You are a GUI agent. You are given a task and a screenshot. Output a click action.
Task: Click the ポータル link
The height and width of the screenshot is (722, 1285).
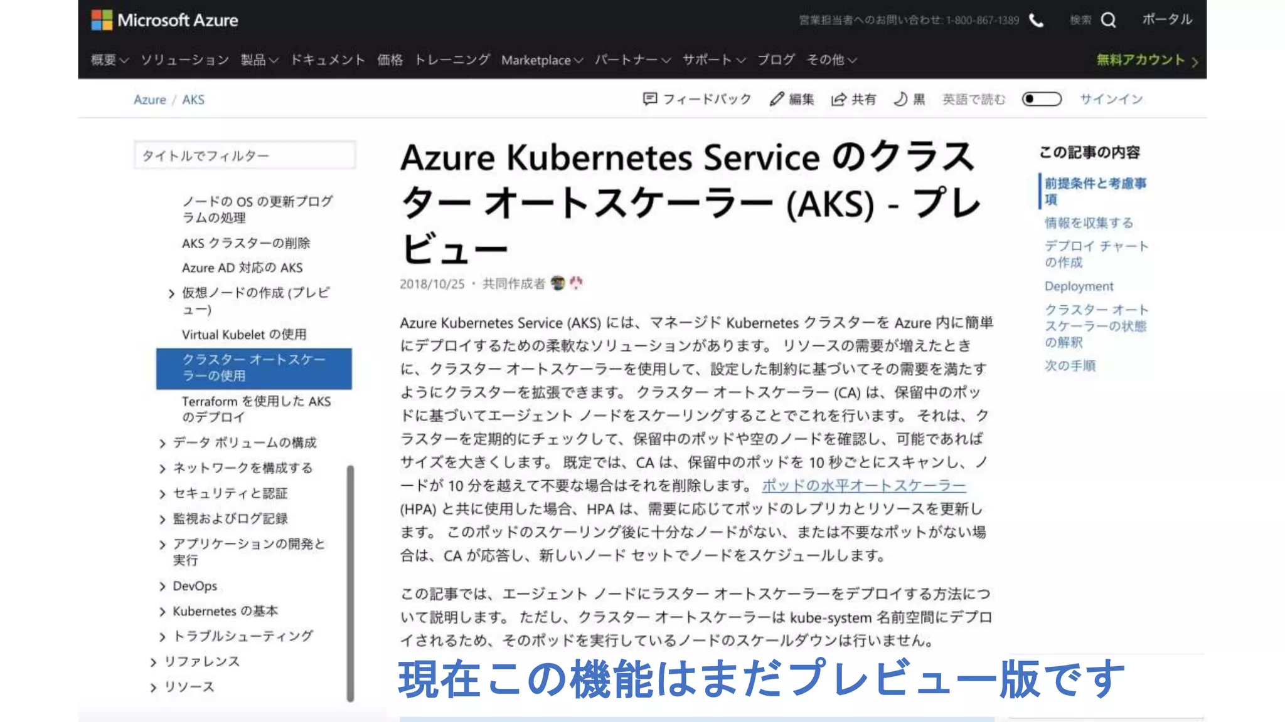click(x=1167, y=19)
